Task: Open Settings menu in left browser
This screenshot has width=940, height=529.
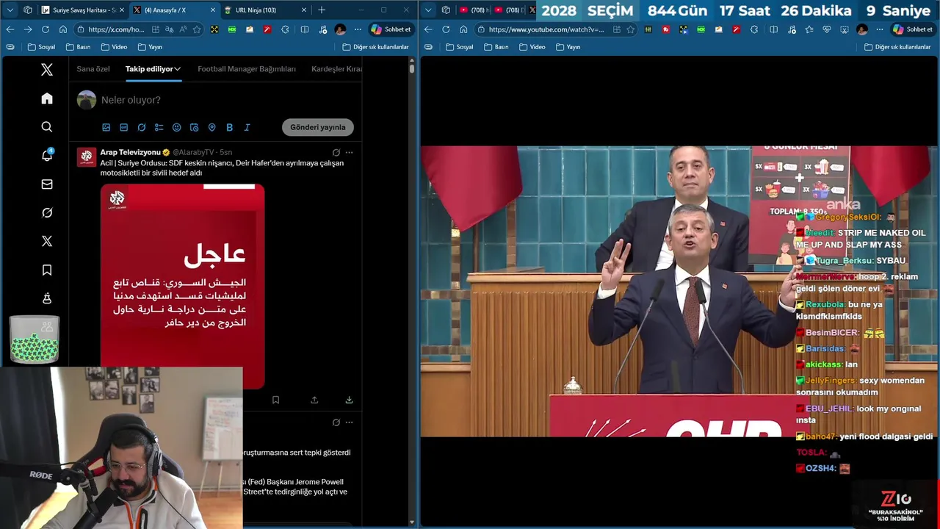Action: click(358, 29)
